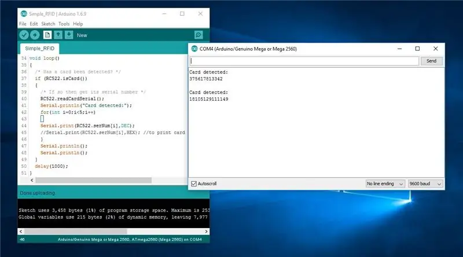This screenshot has width=463, height=257.
Task: Click Arduino logo icon in COM4 title bar
Action: [x=194, y=49]
